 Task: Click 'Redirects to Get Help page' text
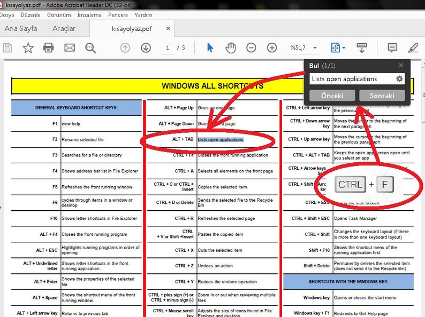tap(361, 313)
